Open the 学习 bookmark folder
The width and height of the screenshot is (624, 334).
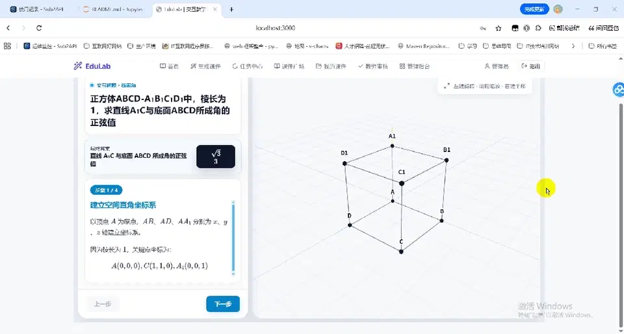pyautogui.click(x=467, y=46)
